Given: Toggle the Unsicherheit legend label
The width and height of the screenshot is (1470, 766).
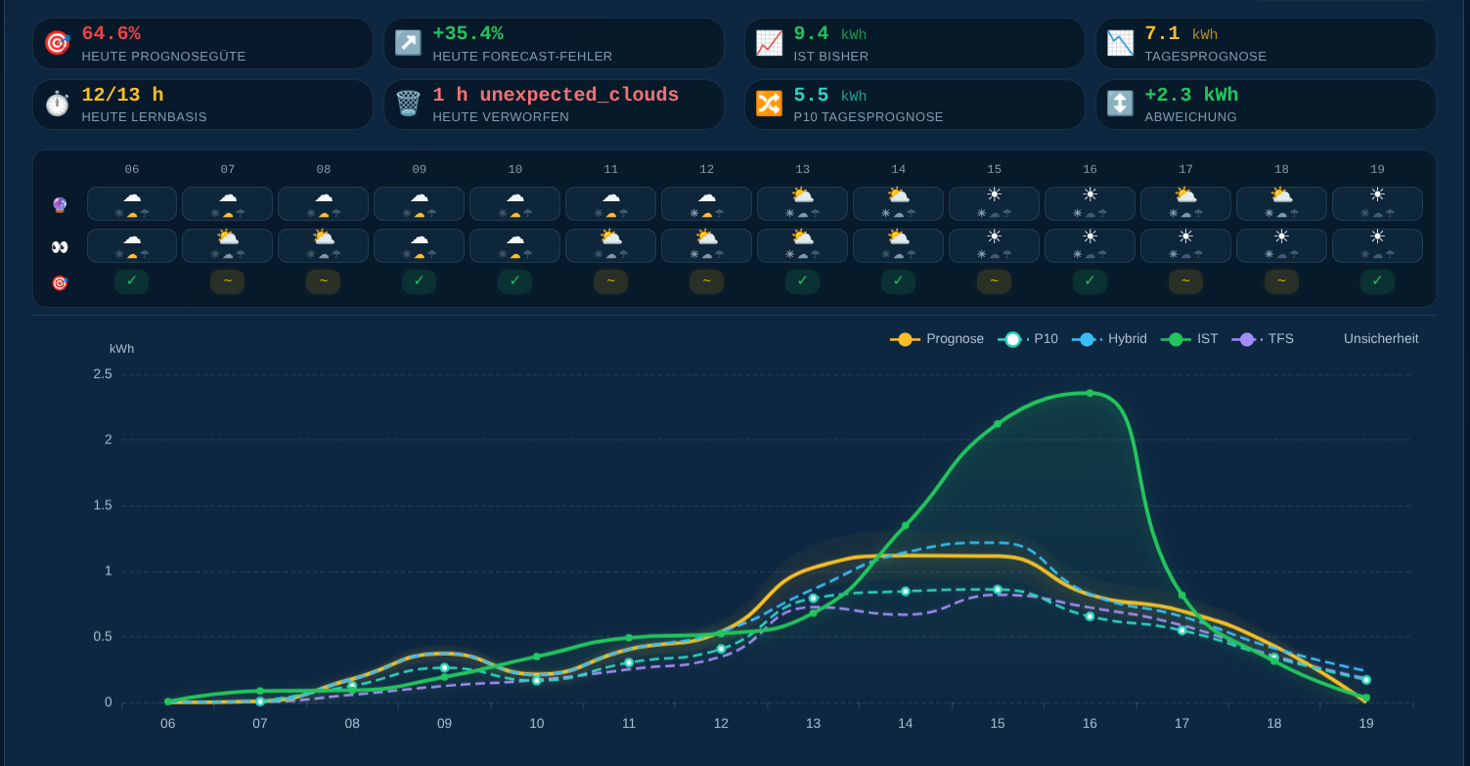Looking at the screenshot, I should click(1381, 339).
